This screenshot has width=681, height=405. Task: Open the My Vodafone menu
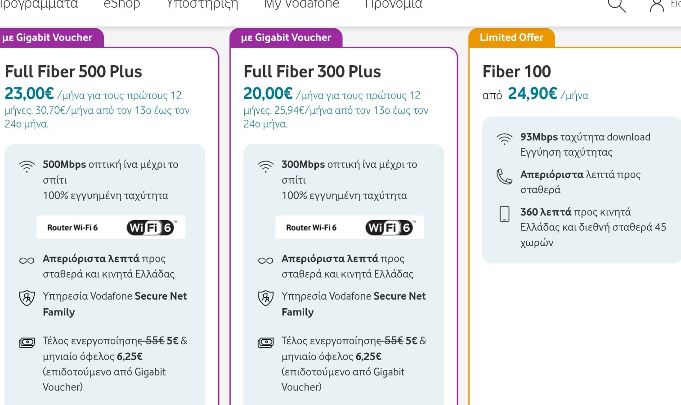click(301, 4)
